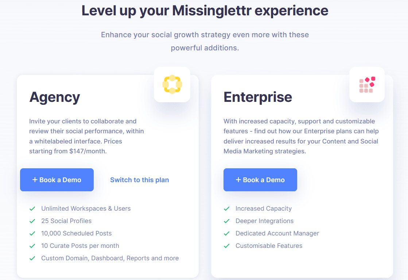Select Switch to this plan
This screenshot has height=280, width=408.
[x=139, y=180]
